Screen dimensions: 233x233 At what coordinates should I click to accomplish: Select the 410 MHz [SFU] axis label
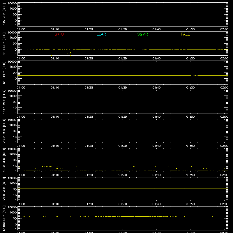pyautogui.click(x=4, y=43)
